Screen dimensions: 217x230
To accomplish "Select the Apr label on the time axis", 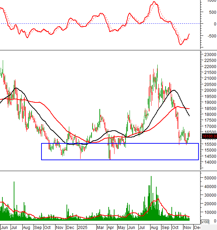I will 111,227.
